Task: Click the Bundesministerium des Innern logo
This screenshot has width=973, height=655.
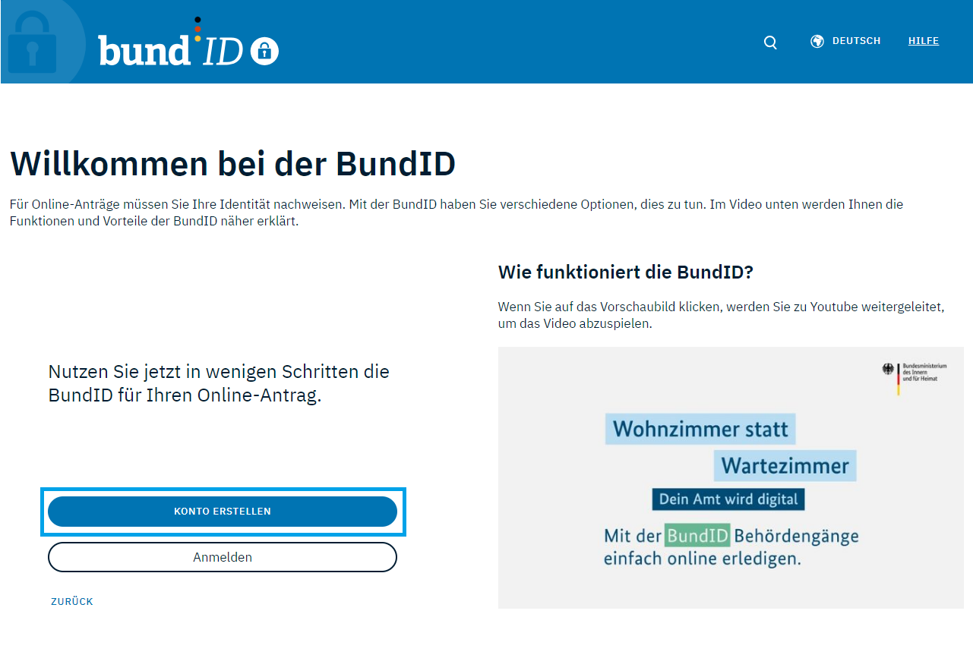Action: click(x=915, y=377)
